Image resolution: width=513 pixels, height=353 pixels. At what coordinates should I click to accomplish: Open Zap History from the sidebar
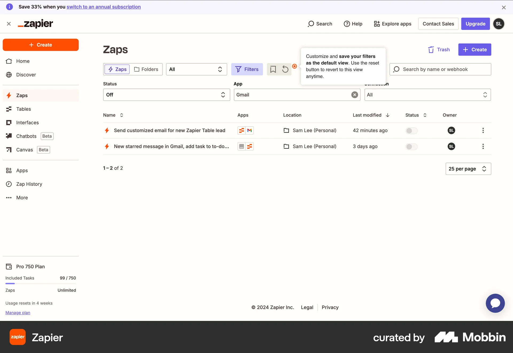[29, 184]
